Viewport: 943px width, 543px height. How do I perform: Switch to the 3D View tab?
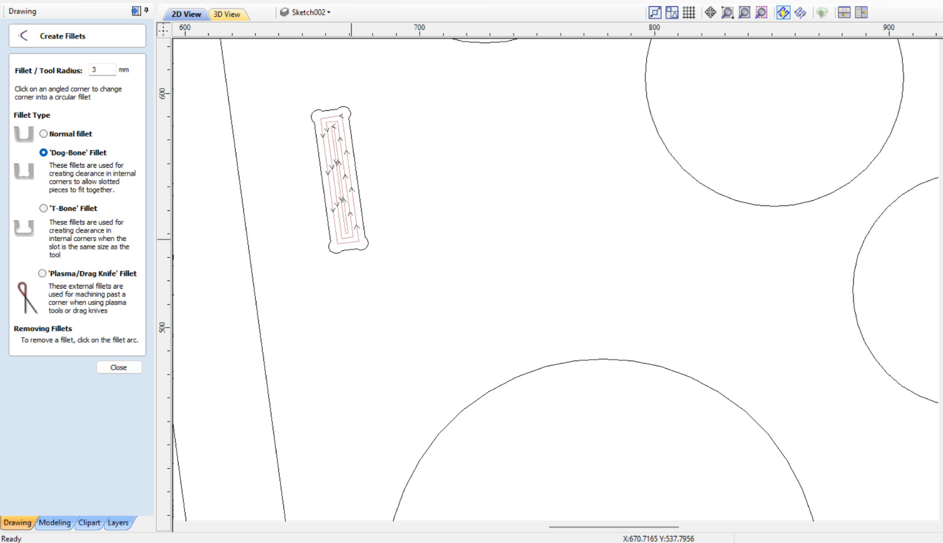click(x=227, y=14)
